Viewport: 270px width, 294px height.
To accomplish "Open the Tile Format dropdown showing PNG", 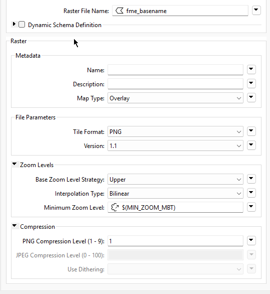I will [175, 131].
